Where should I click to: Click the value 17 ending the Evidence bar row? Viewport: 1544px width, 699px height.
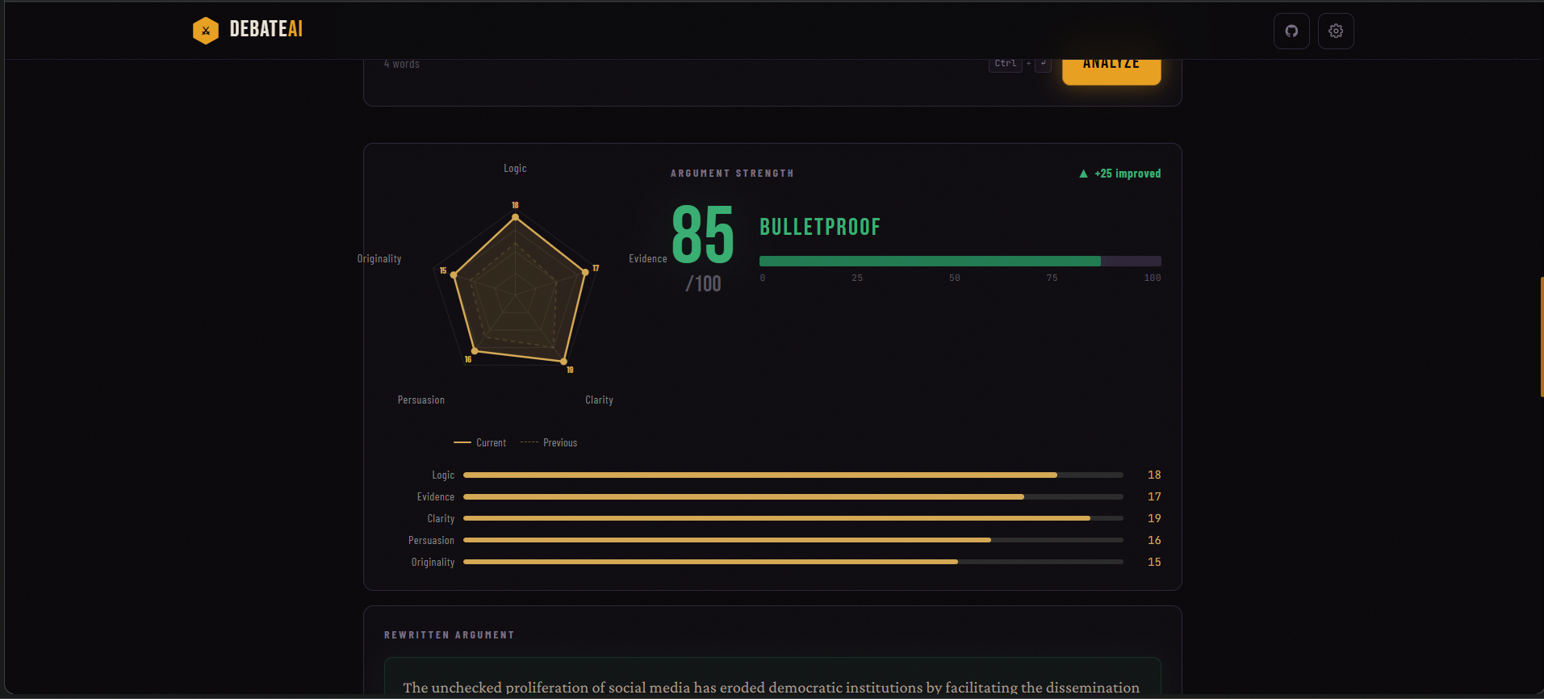[x=1154, y=497]
